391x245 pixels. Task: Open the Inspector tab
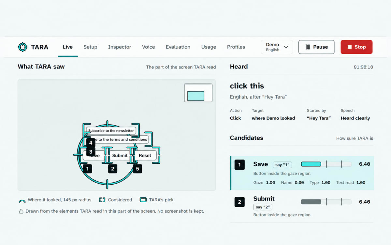[x=120, y=47]
